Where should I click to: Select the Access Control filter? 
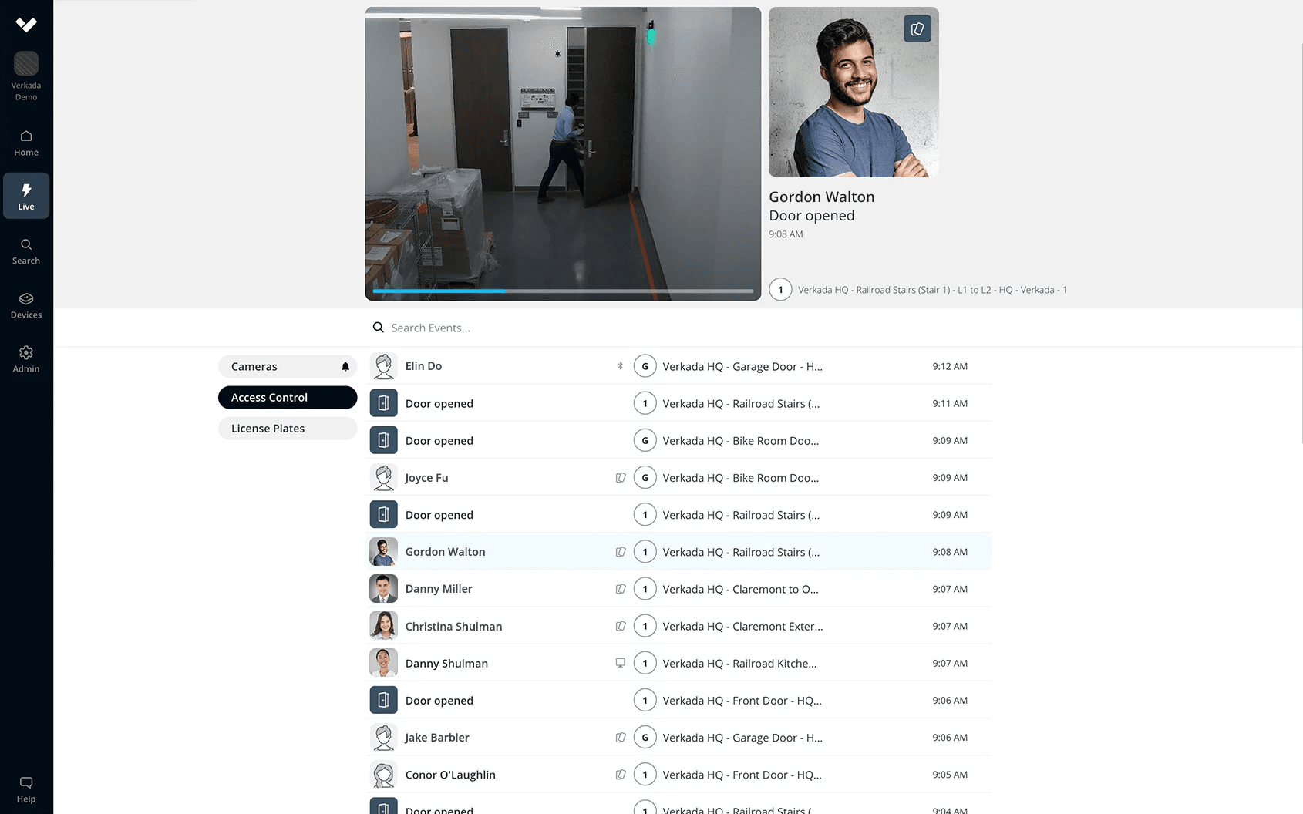click(x=288, y=398)
